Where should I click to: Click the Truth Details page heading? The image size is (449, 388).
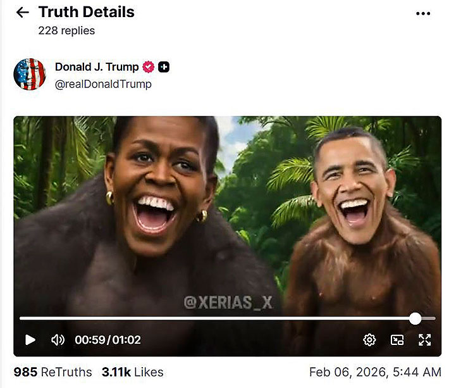point(87,12)
